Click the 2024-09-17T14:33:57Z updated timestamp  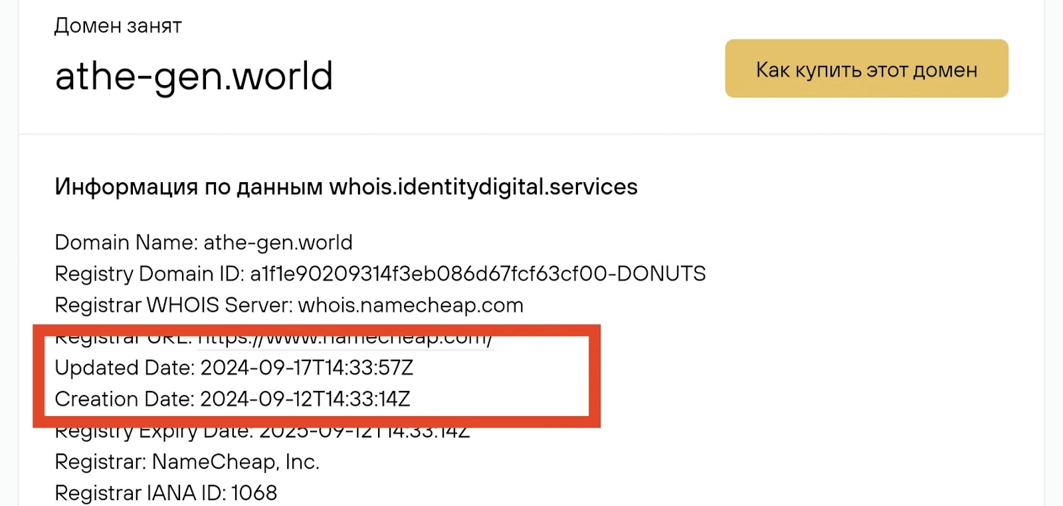coord(306,368)
